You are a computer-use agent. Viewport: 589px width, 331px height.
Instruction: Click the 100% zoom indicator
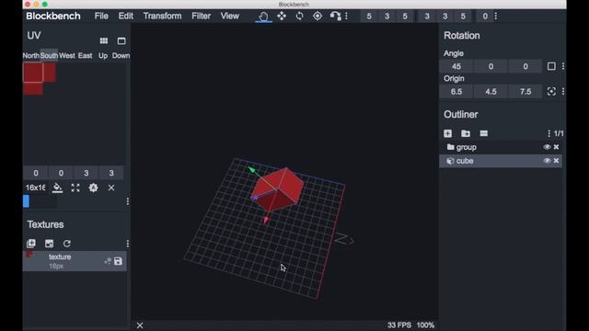[425, 325]
